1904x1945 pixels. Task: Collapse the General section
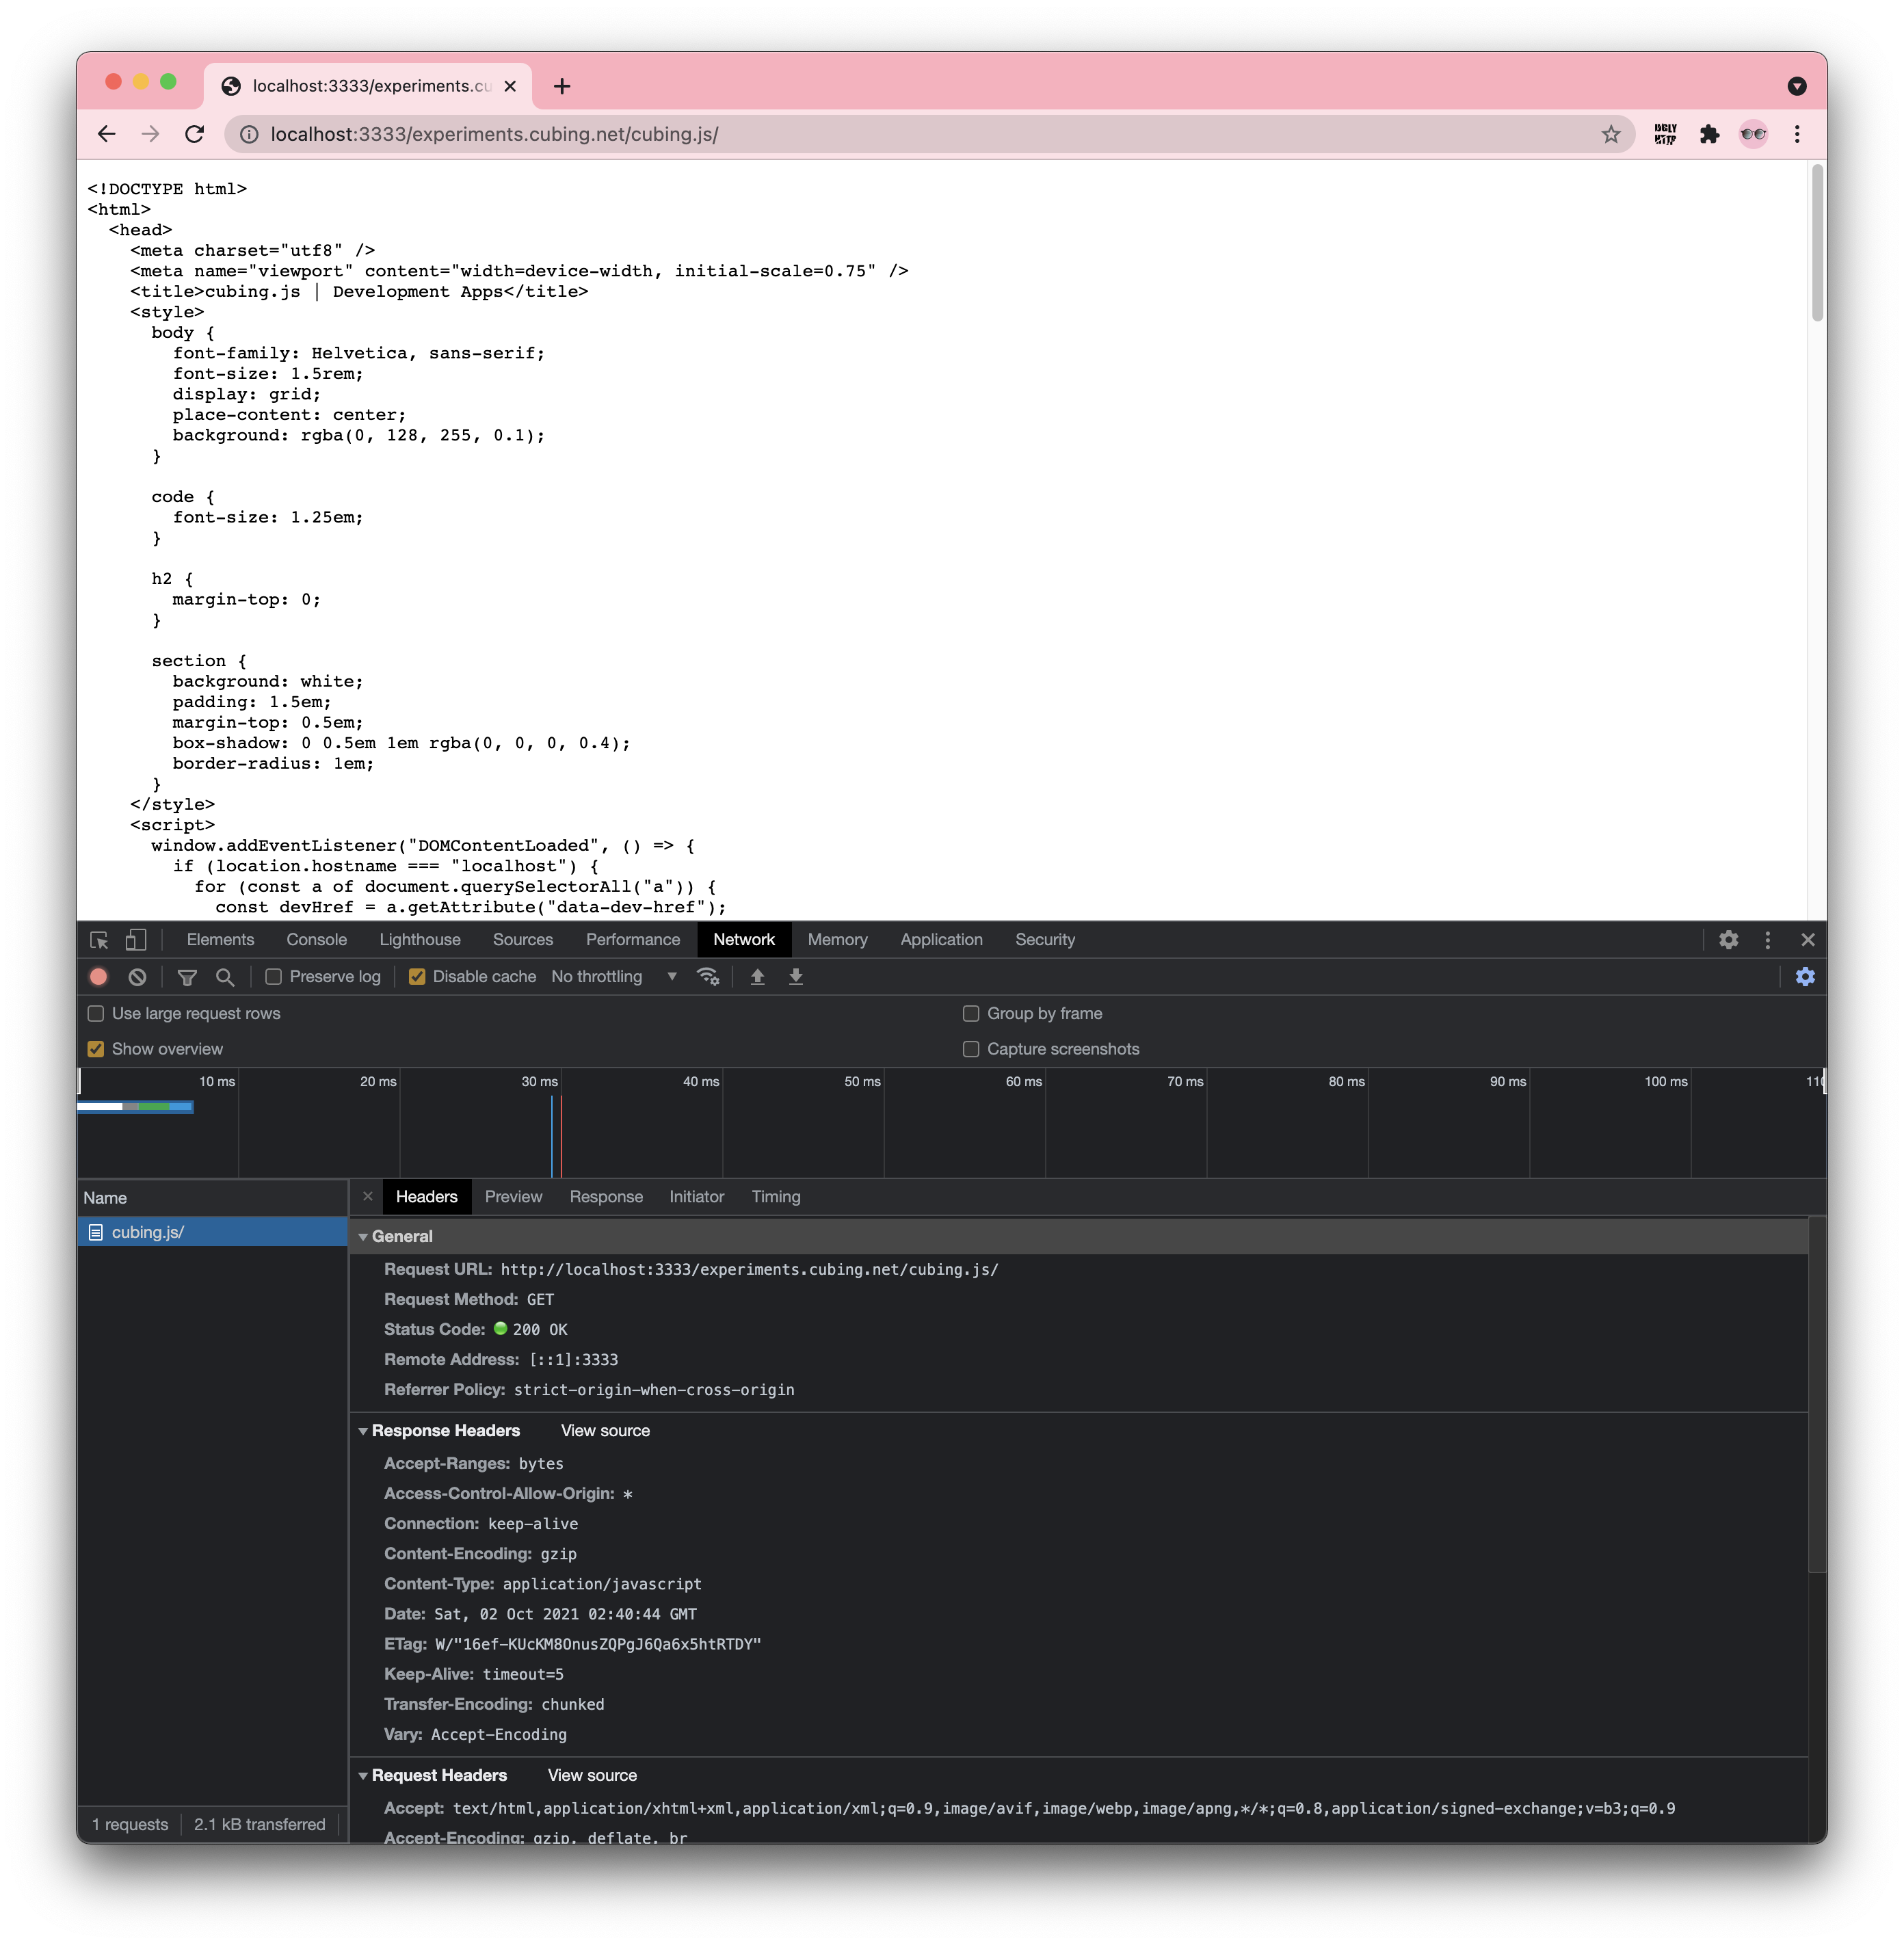tap(363, 1236)
